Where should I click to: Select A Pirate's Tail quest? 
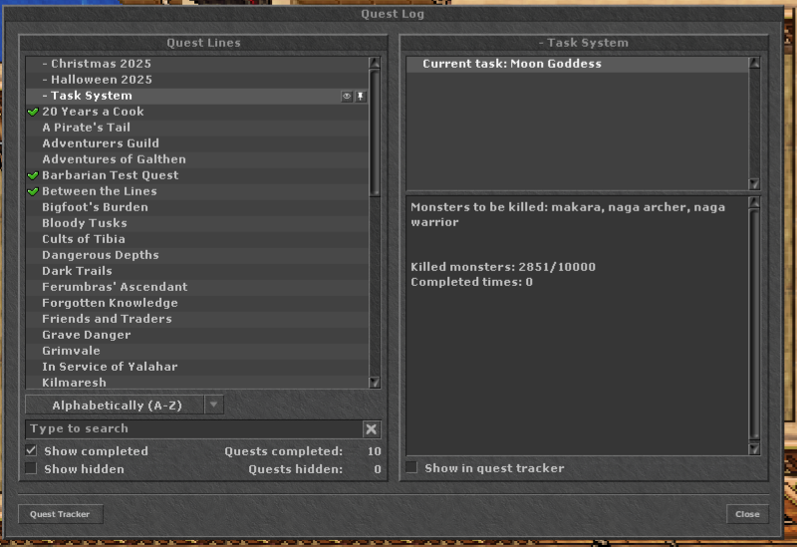[197, 128]
